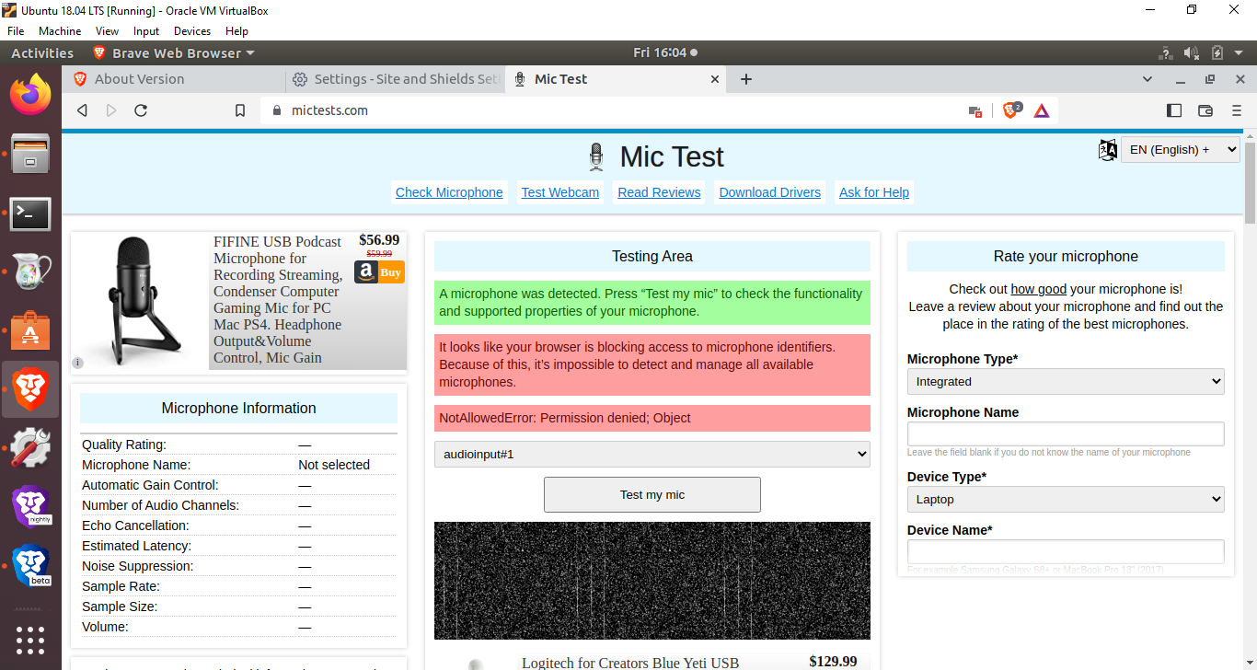Image resolution: width=1257 pixels, height=670 pixels.
Task: Click the translate language icon beside EN dropdown
Action: click(1108, 150)
